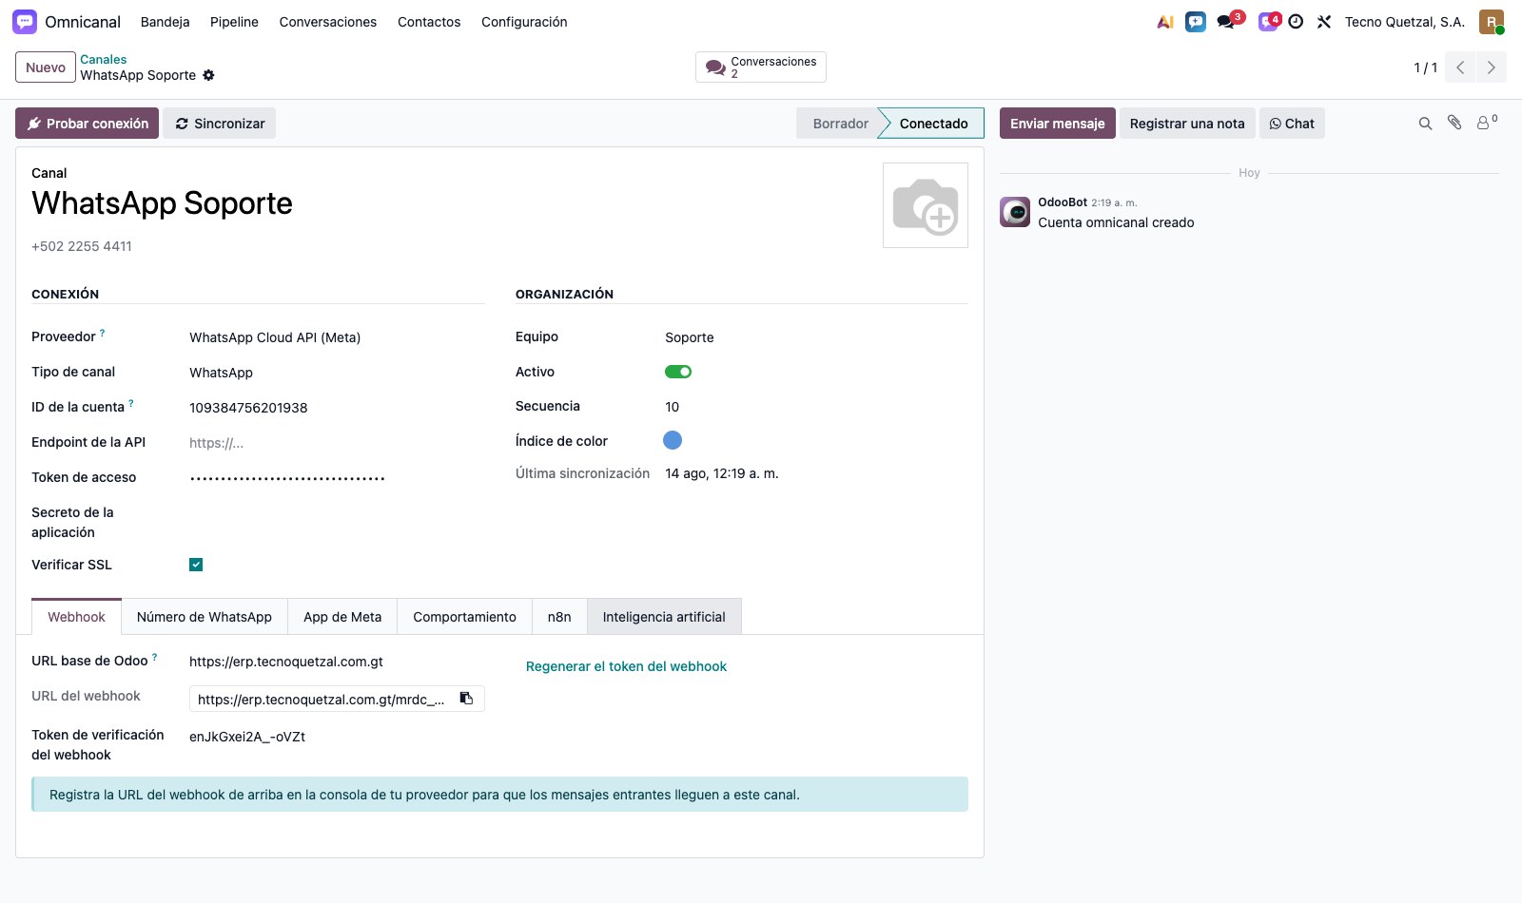1522x903 pixels.
Task: Open the Equipo field showing Soporte
Action: coord(816,337)
